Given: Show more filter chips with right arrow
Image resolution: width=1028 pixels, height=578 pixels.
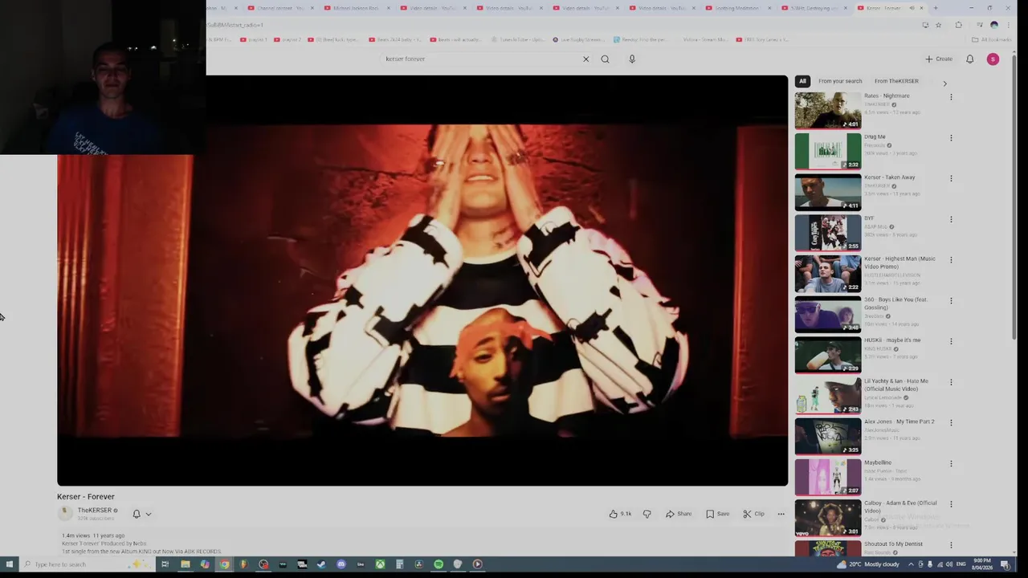Looking at the screenshot, I should [x=944, y=83].
